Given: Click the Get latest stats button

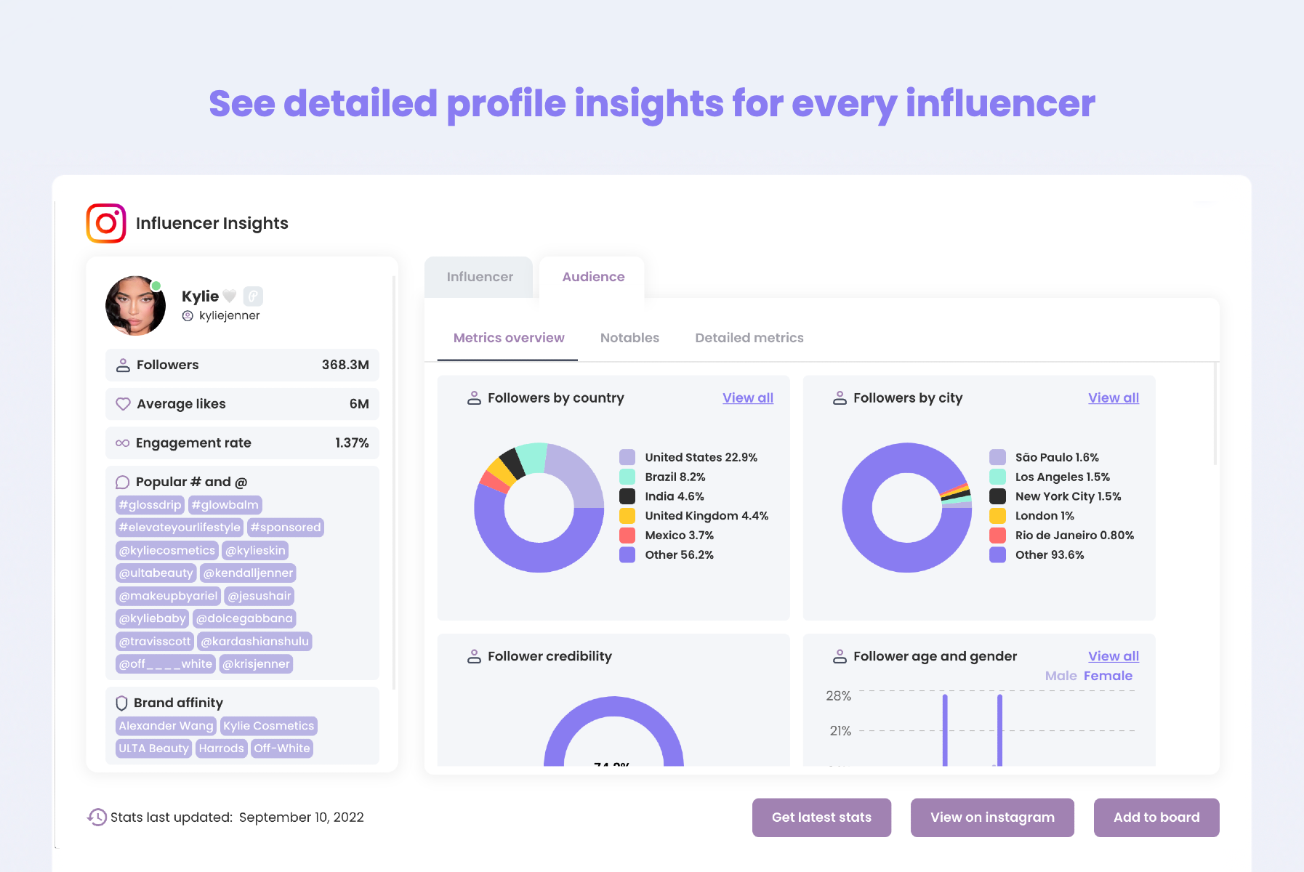Looking at the screenshot, I should [821, 817].
